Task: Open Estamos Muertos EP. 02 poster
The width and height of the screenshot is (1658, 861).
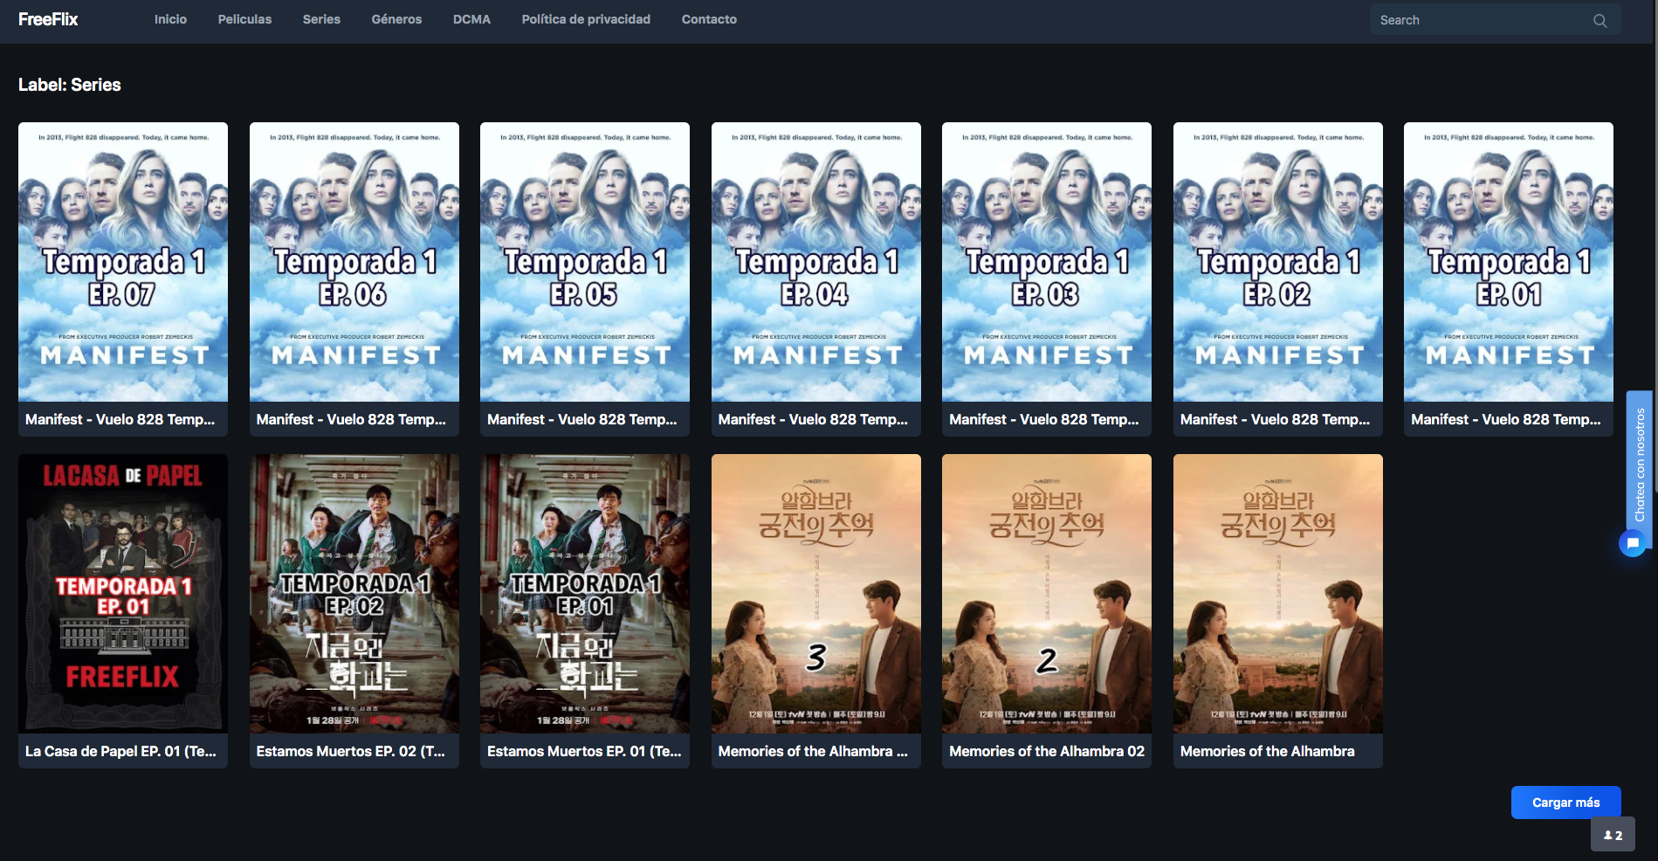Action: (x=354, y=594)
